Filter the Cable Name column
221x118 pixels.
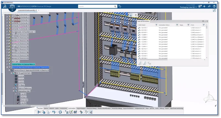(156, 25)
